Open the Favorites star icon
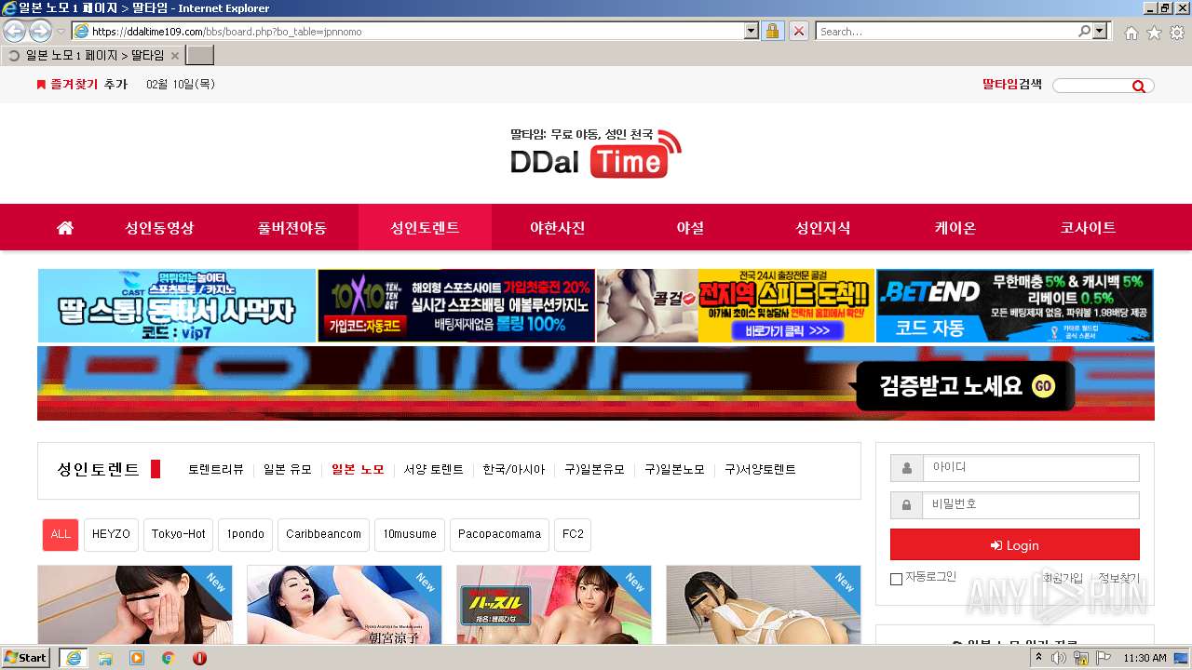Viewport: 1192px width, 670px height. pos(1154,33)
